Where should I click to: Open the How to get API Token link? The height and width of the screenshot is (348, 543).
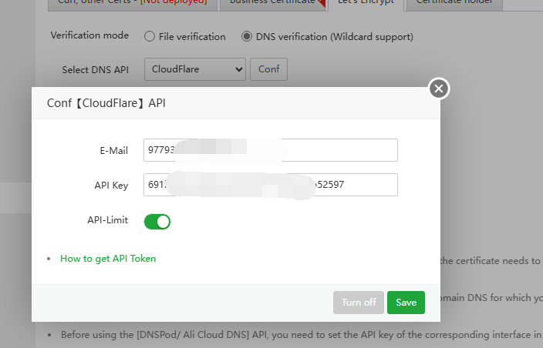108,259
